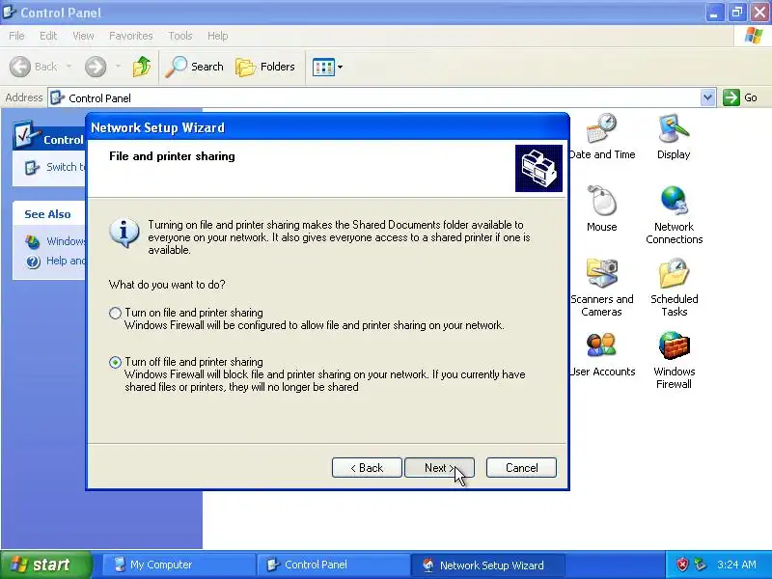Click the Control Panel sidebar header icon
Screen dimensions: 772x579
[27, 134]
